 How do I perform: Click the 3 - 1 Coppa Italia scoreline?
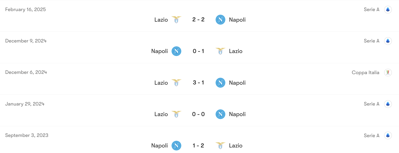[198, 83]
